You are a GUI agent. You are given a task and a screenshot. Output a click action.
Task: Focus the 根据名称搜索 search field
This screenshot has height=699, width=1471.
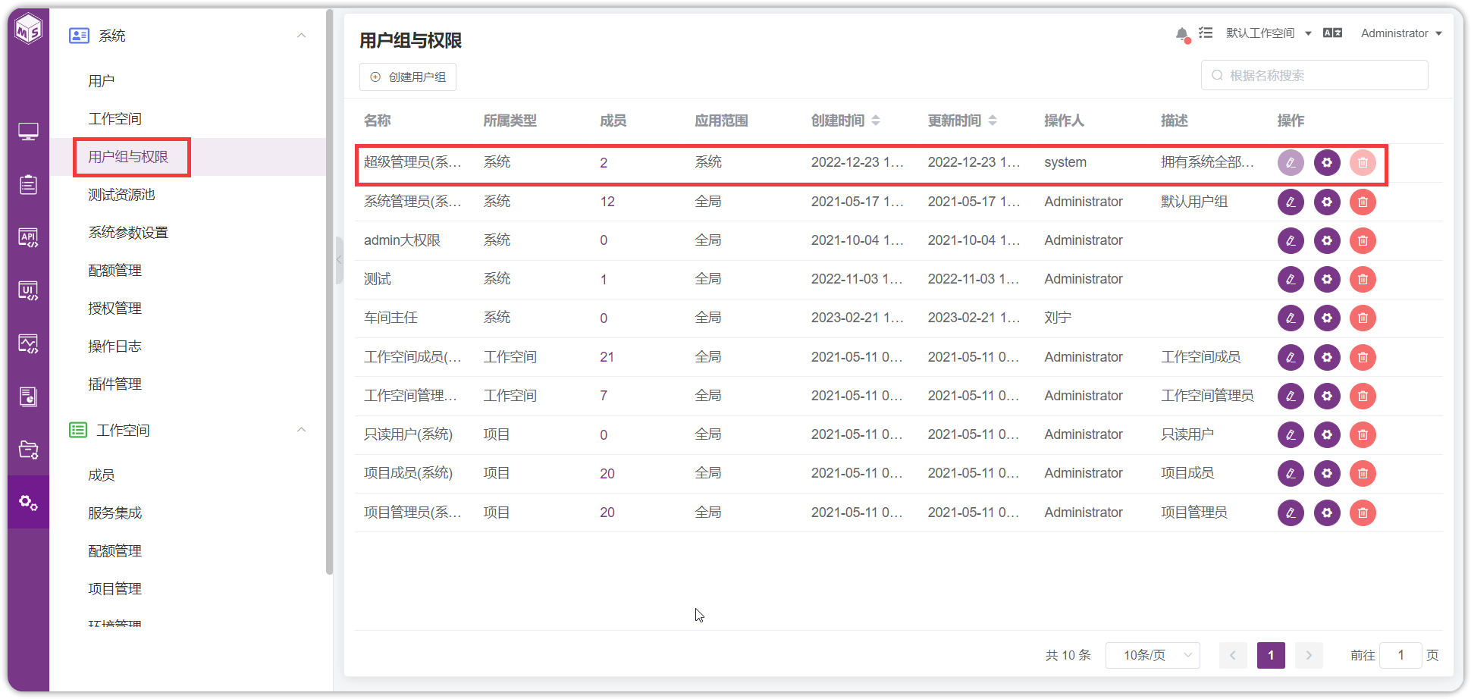click(1315, 75)
